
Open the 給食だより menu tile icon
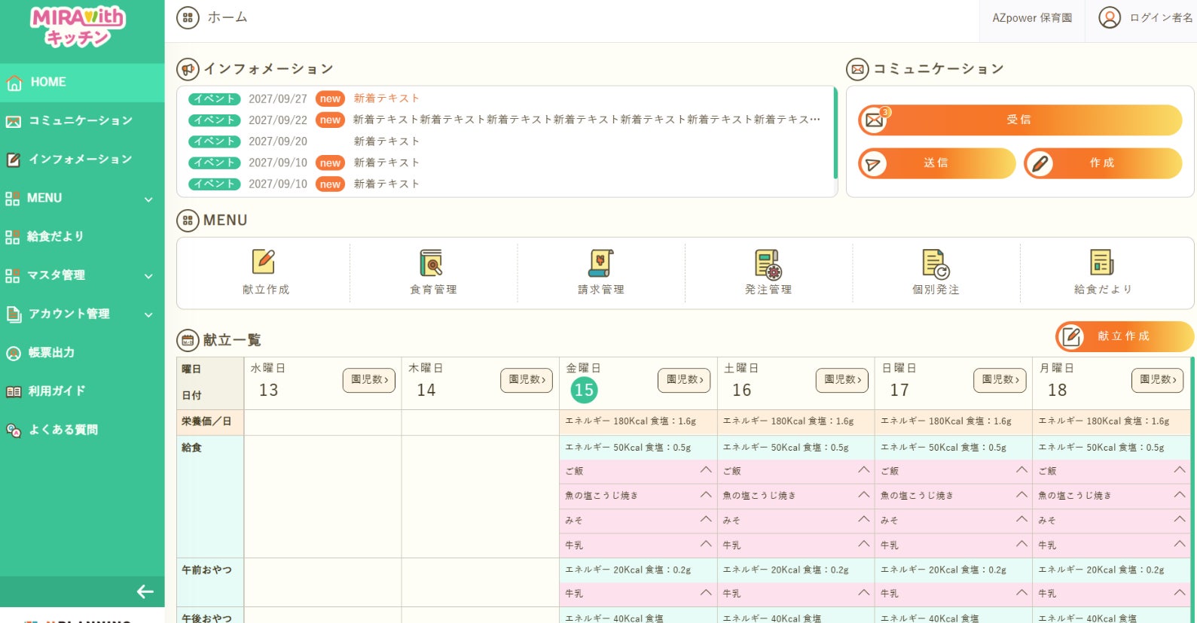[1102, 262]
